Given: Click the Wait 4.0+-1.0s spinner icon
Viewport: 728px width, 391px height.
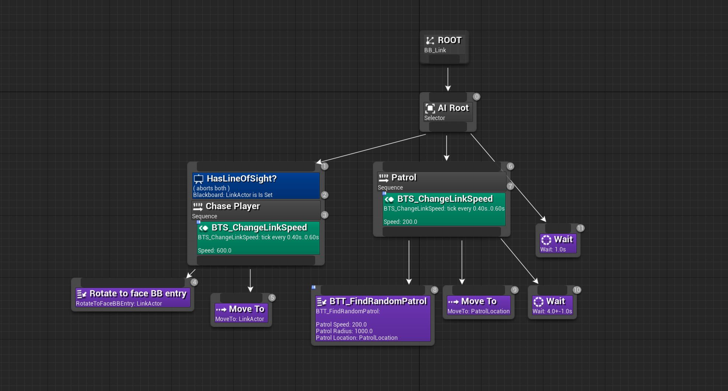Looking at the screenshot, I should click(539, 302).
